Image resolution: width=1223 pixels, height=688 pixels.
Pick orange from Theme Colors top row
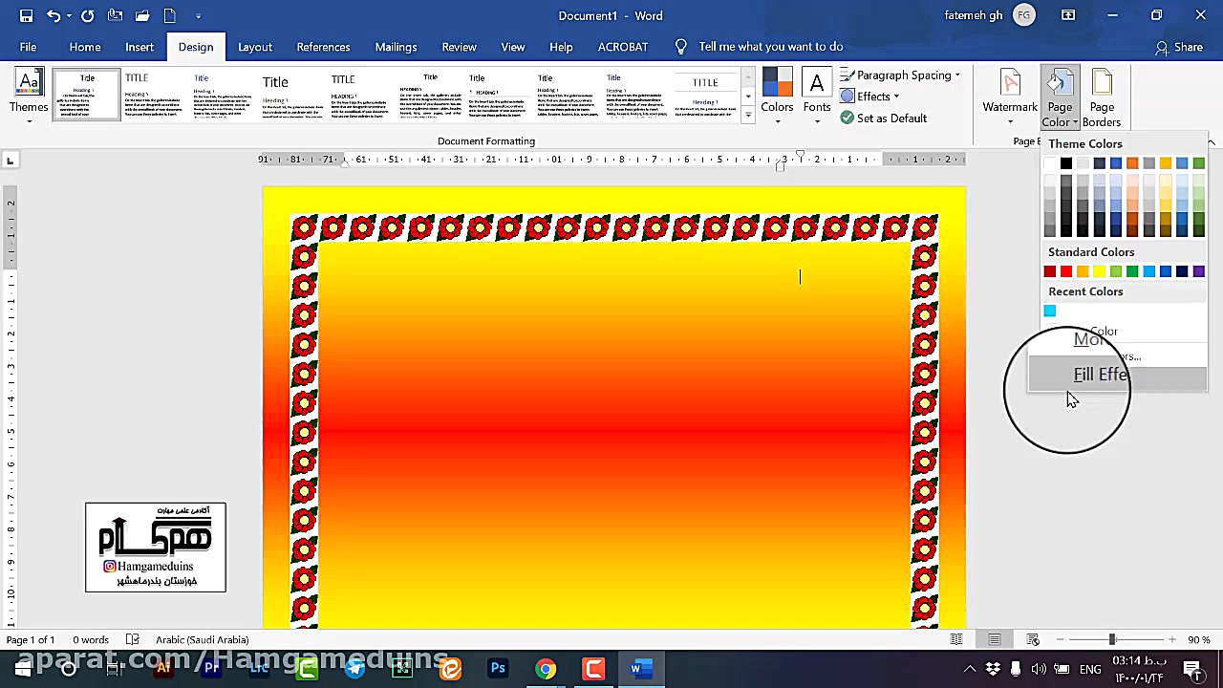[1132, 163]
